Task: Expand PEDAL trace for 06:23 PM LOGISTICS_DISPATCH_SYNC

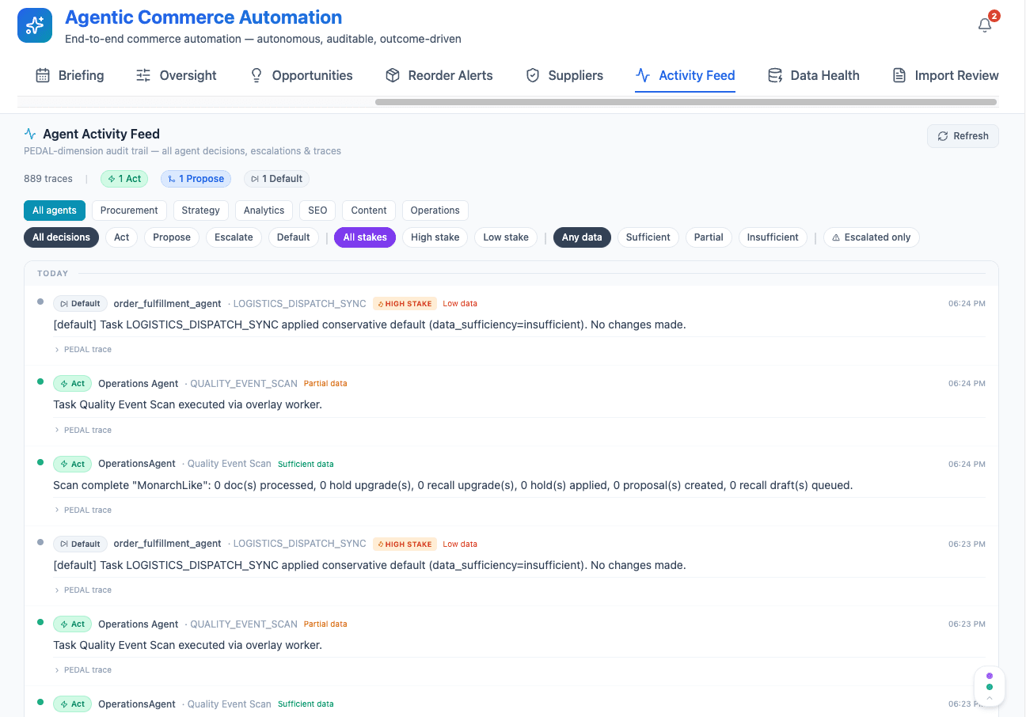Action: tap(83, 590)
